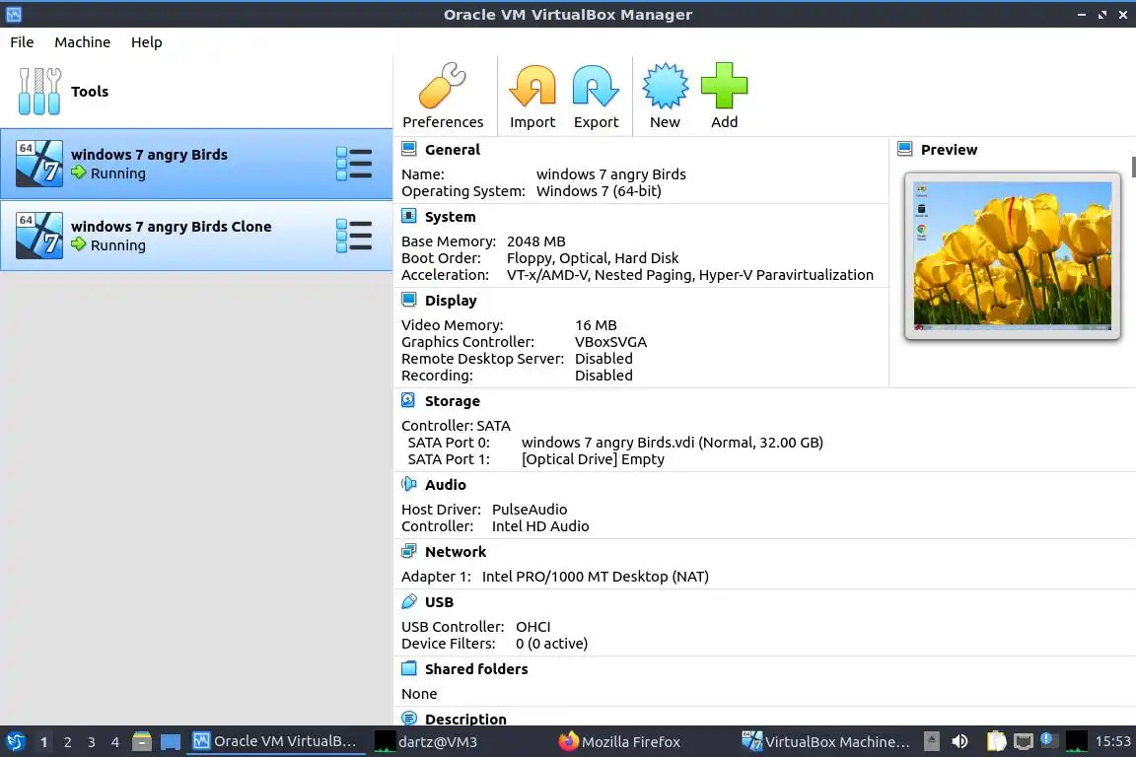Click the Oracle VM VirtualBox taskbar button
1136x757 pixels.
click(275, 742)
